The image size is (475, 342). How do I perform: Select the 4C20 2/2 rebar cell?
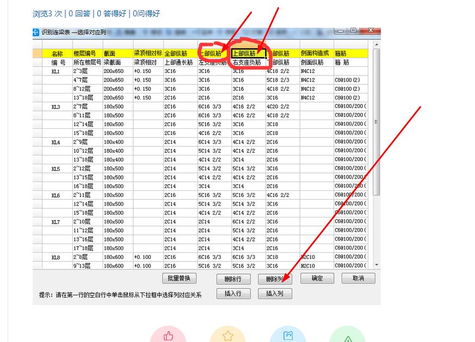(282, 107)
